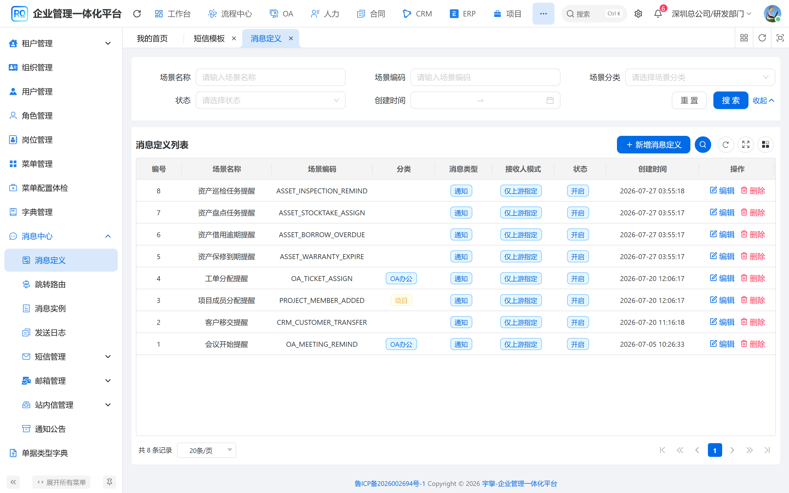Collapse search form via 收起
The height and width of the screenshot is (493, 789).
point(763,101)
